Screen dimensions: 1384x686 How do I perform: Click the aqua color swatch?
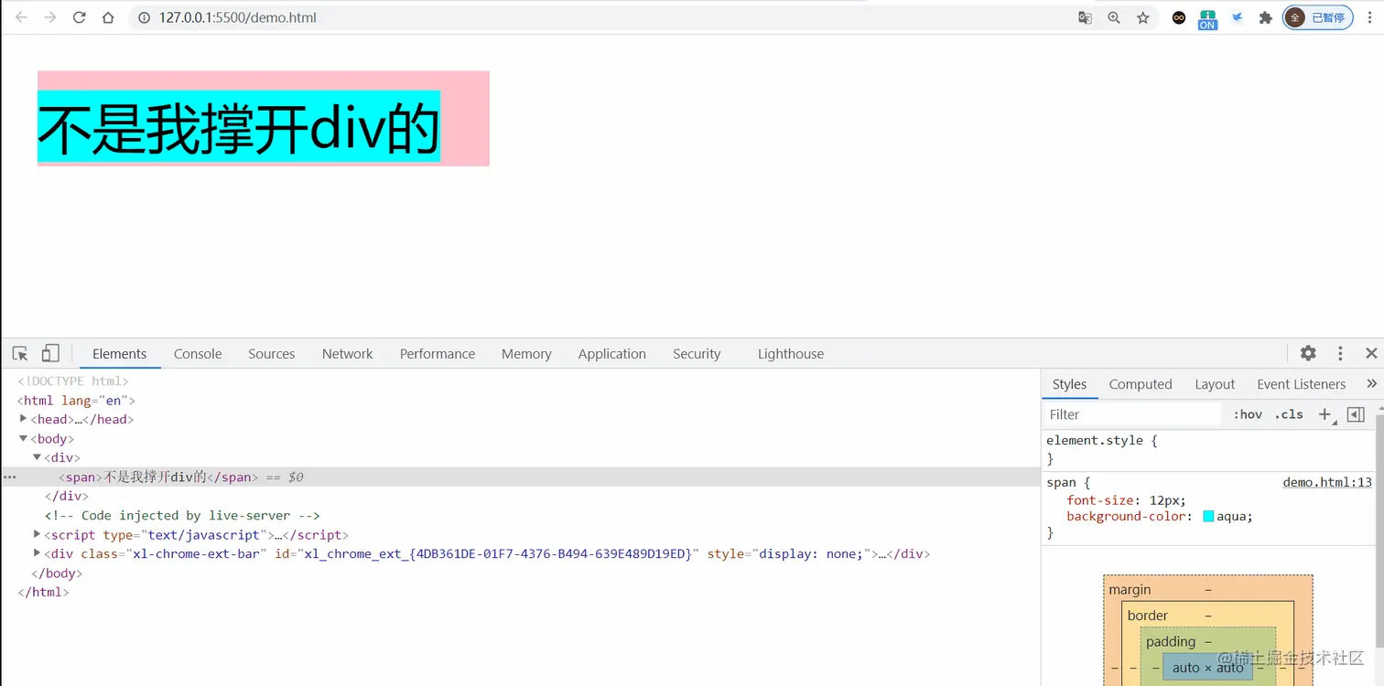click(x=1208, y=517)
